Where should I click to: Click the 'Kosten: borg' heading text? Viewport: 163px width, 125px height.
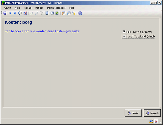[x=19, y=22]
